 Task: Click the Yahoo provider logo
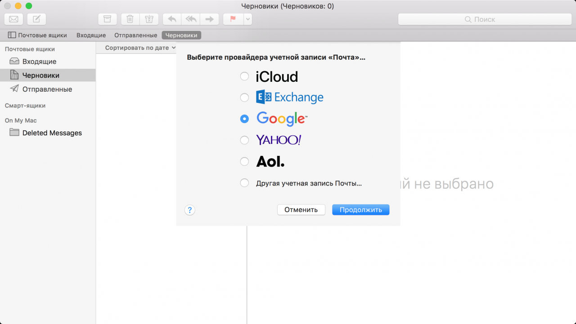(x=279, y=140)
